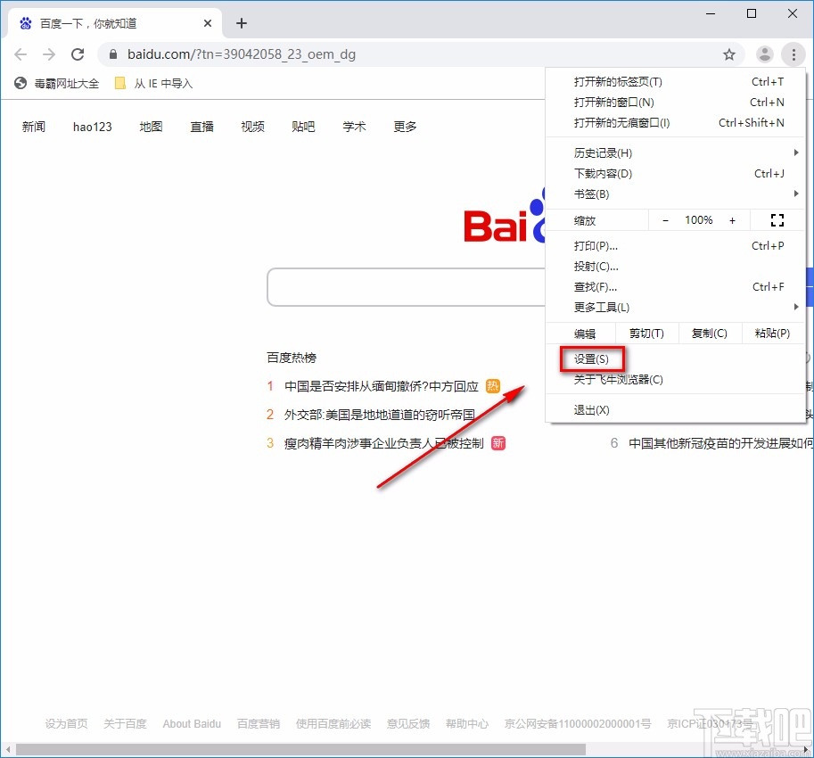Click the 意见反馈 footer link
The image size is (814, 758).
(408, 724)
